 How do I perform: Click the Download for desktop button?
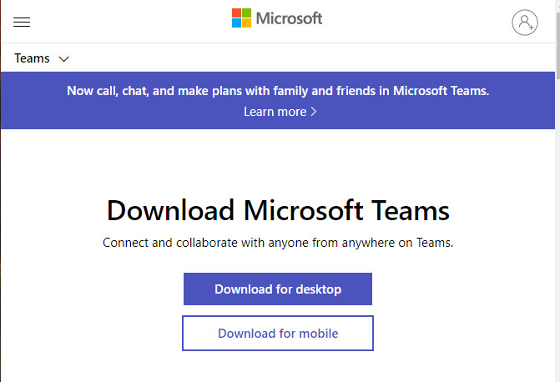(278, 289)
